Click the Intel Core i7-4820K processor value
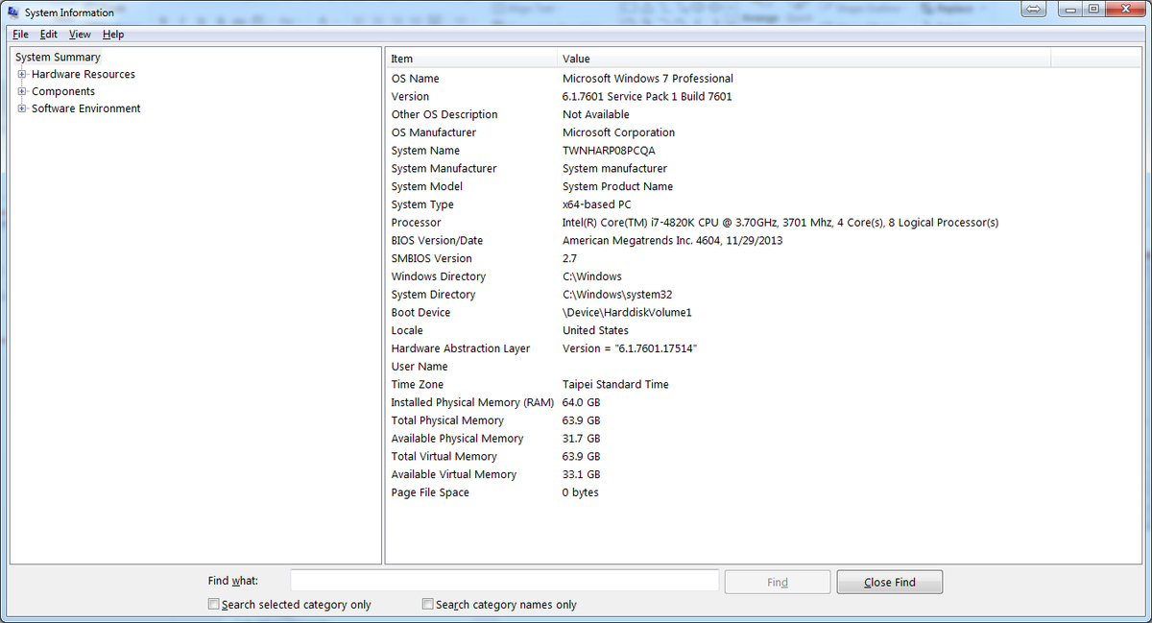 (780, 223)
